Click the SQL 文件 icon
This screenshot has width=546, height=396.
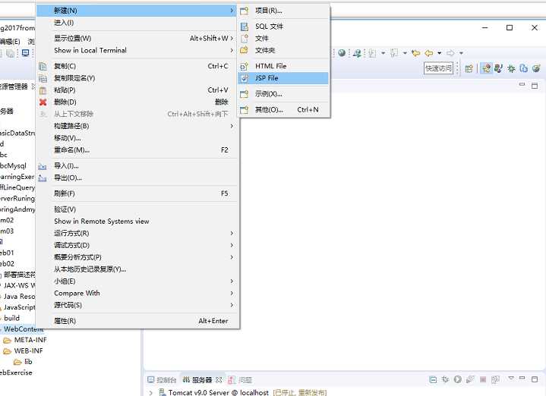(245, 27)
